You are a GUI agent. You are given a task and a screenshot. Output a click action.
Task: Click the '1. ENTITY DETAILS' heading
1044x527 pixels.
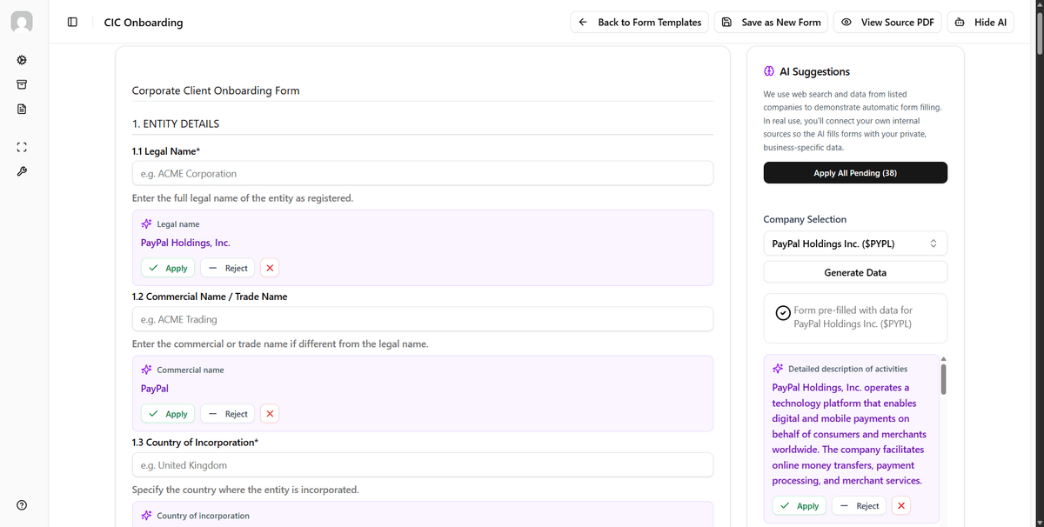176,123
